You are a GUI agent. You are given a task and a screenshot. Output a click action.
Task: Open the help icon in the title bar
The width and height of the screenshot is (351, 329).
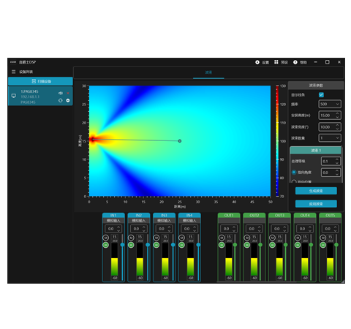pos(295,62)
